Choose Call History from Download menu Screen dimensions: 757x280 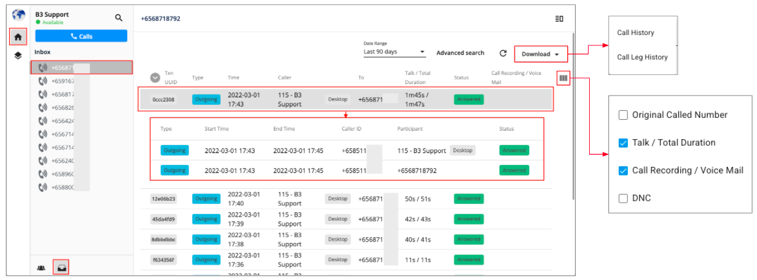coord(635,33)
